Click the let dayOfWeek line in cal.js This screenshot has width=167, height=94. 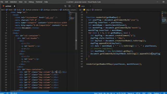[112, 51]
